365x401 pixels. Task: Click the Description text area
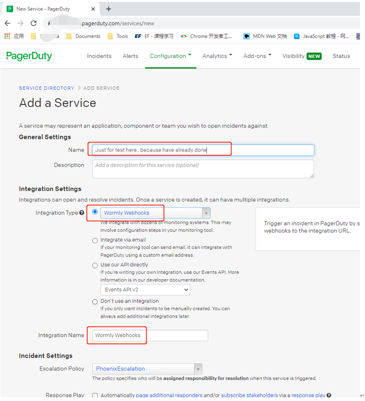point(202,169)
